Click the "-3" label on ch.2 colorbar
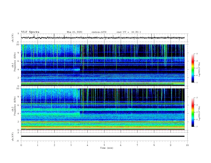This screenshot has width=211, height=163. click(x=196, y=98)
